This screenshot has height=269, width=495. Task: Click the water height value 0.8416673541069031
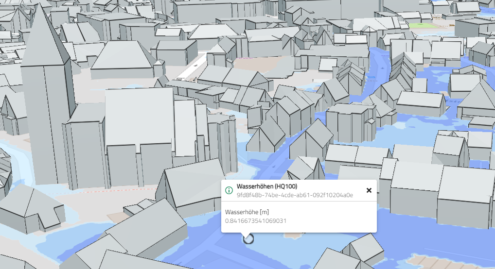point(255,221)
